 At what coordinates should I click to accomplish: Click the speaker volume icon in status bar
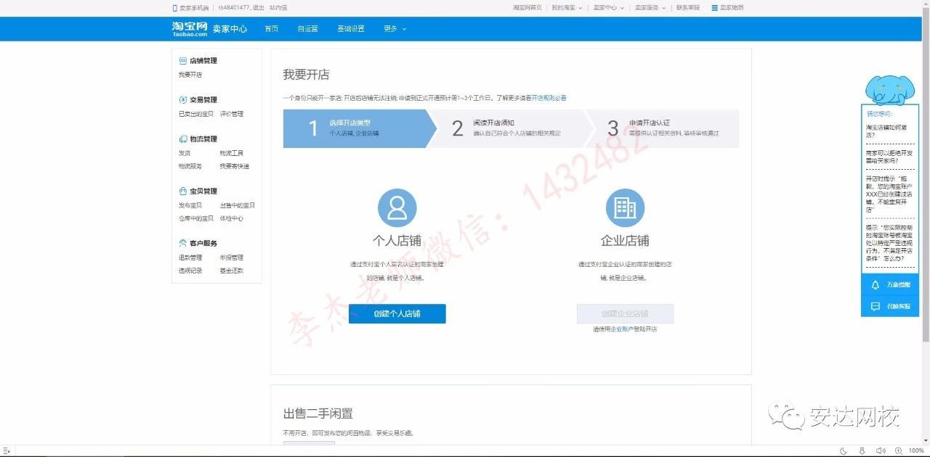click(880, 451)
